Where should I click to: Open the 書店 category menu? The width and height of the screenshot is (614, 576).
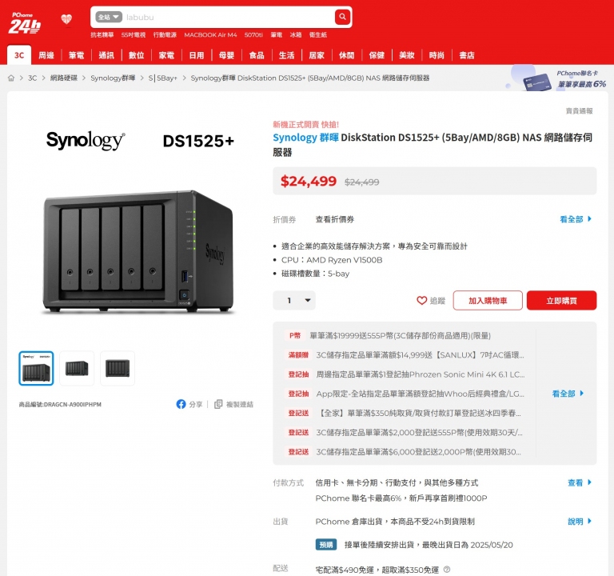(x=467, y=55)
